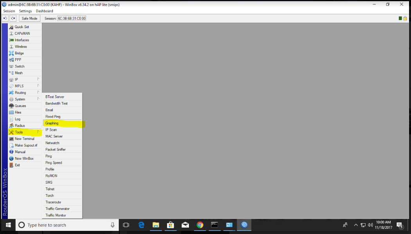Image resolution: width=411 pixels, height=234 pixels.
Task: Select Graphing in the Tools submenu
Action: tap(62, 123)
